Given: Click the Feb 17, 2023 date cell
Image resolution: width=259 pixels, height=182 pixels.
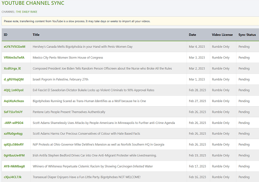Looking at the screenshot, I should [x=197, y=166].
